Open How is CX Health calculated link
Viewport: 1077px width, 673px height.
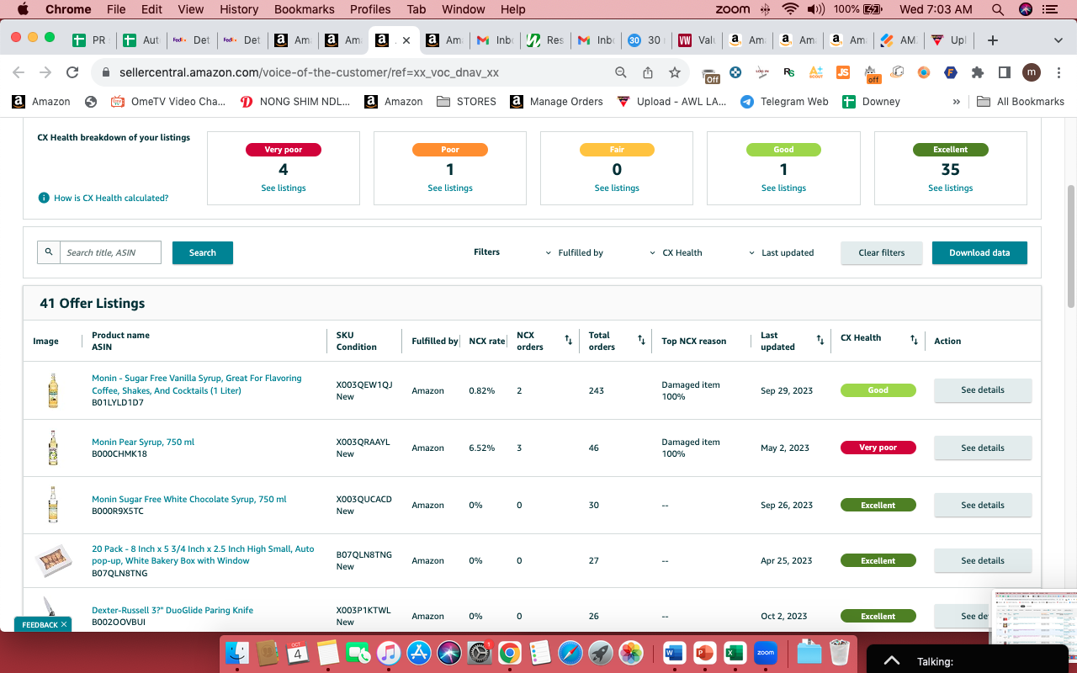[x=111, y=198]
